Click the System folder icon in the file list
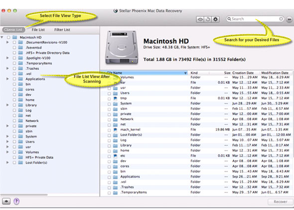The height and width of the screenshot is (210, 294). [115, 104]
